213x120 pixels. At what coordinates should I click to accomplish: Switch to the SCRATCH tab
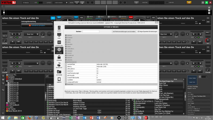point(112,17)
